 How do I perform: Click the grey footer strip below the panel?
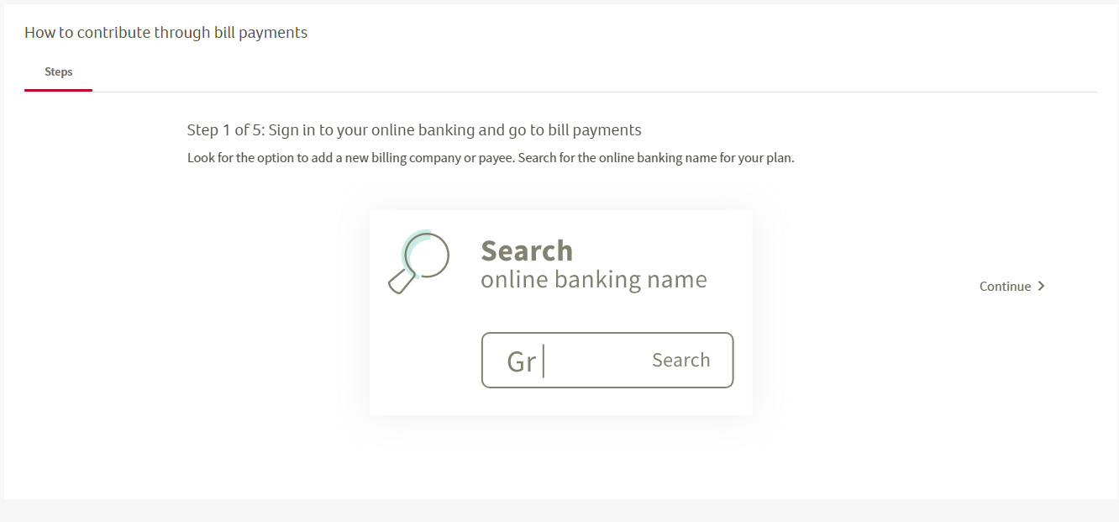tap(559, 510)
